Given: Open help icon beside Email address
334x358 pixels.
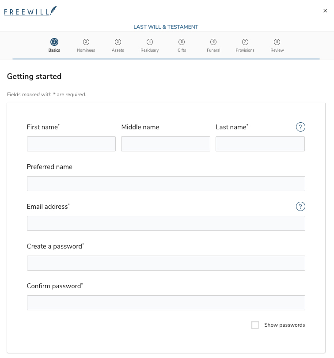Looking at the screenshot, I should (300, 207).
